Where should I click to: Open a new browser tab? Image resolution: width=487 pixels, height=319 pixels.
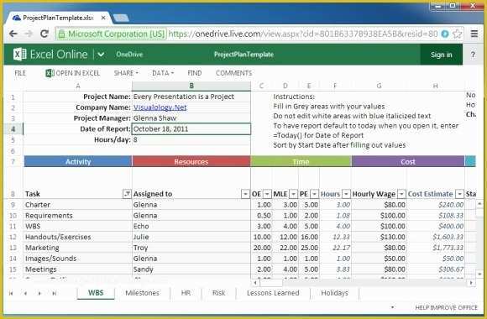[x=121, y=18]
